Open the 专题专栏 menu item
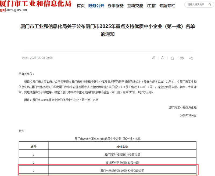 tap(167, 6)
